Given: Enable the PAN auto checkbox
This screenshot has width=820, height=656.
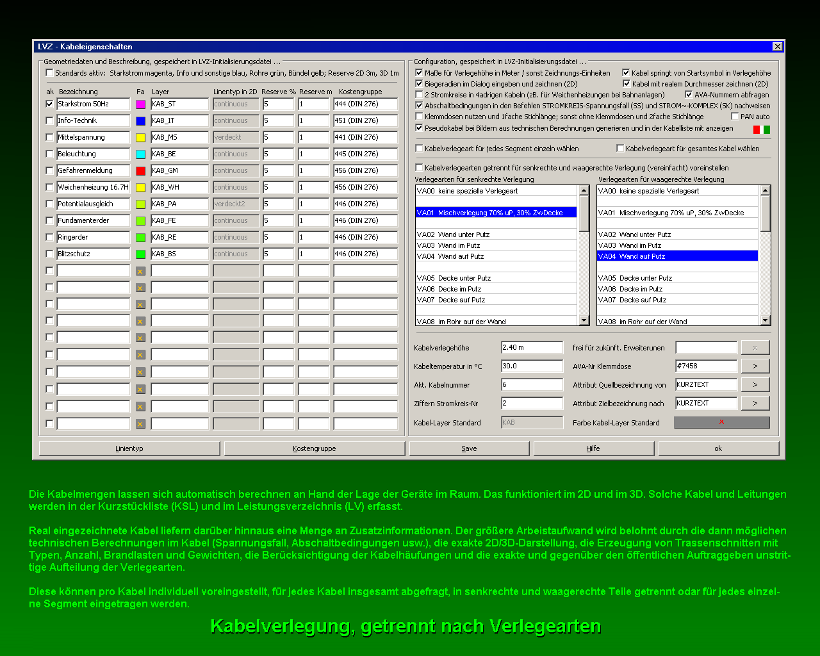Looking at the screenshot, I should 735,117.
